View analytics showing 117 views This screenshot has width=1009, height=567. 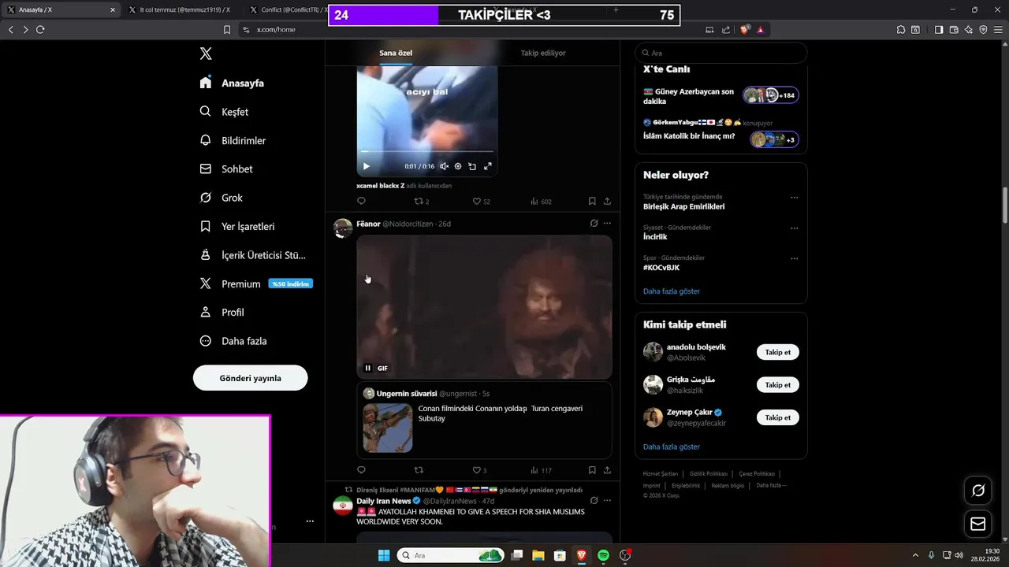coord(541,470)
